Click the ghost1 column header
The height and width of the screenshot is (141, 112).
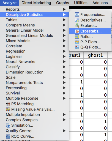(x=95, y=55)
